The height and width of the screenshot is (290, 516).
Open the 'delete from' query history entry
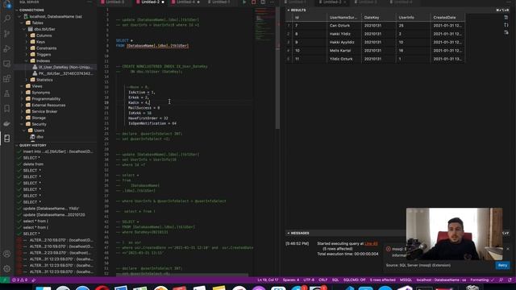[33, 164]
